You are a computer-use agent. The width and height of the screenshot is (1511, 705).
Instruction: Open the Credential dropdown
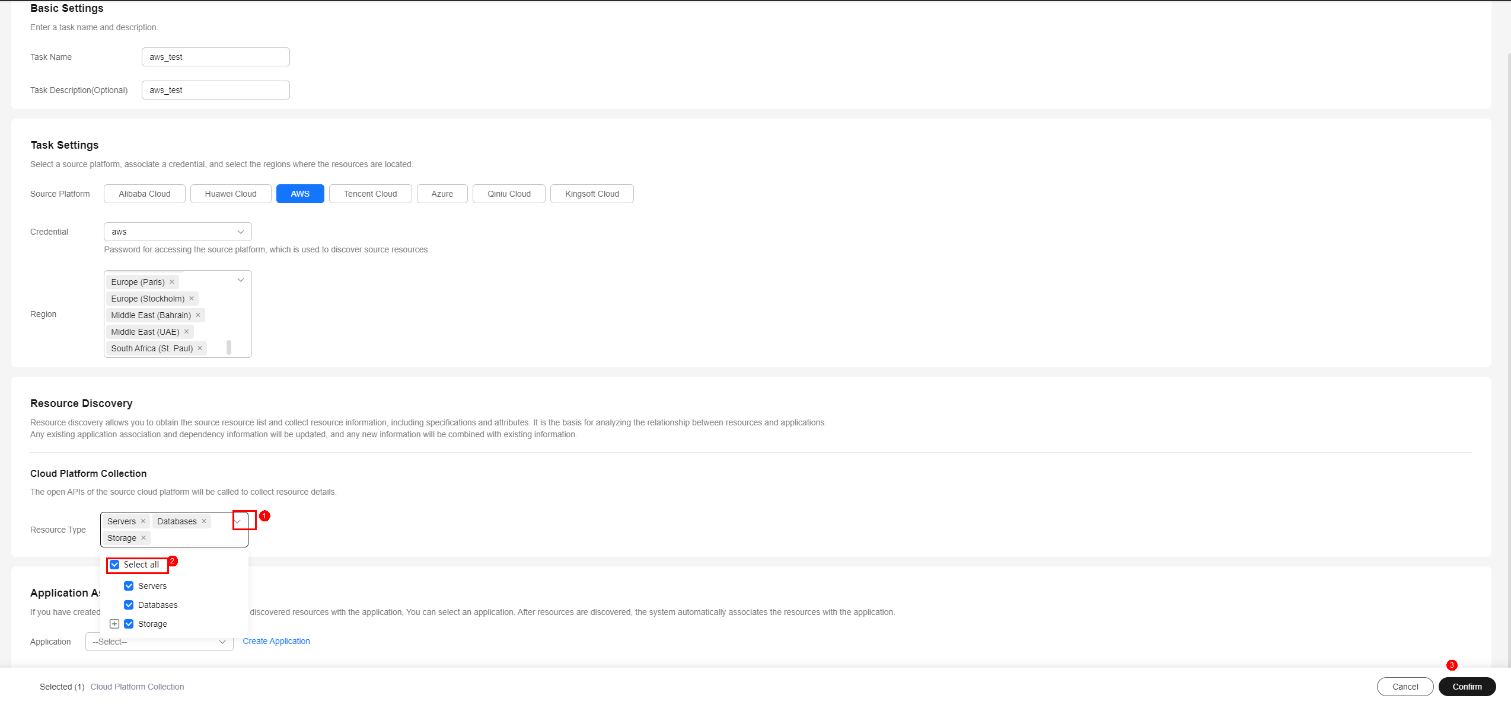coord(178,232)
